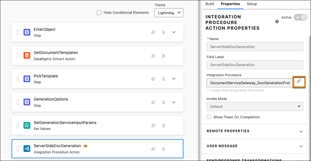Click Create New Integration Procedure link
The height and width of the screenshot is (161, 311).
(236, 90)
